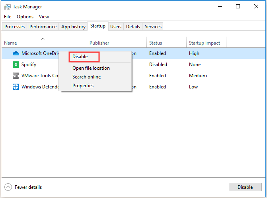Select the Microsoft OneDrive row name
Viewport: 267px width, 198px height.
pyautogui.click(x=40, y=53)
